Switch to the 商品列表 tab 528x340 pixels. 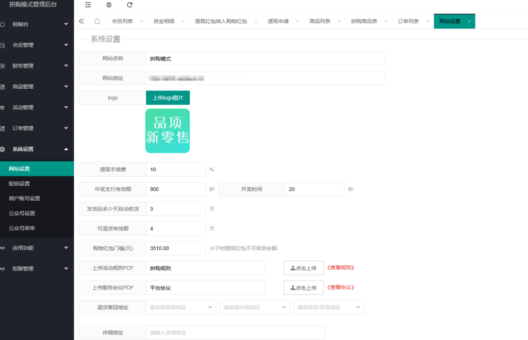click(319, 21)
